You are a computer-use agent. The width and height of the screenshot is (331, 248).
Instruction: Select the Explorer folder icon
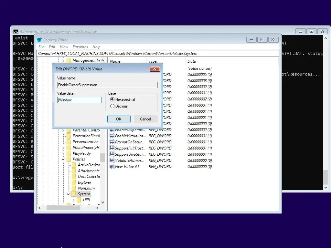[74, 182]
